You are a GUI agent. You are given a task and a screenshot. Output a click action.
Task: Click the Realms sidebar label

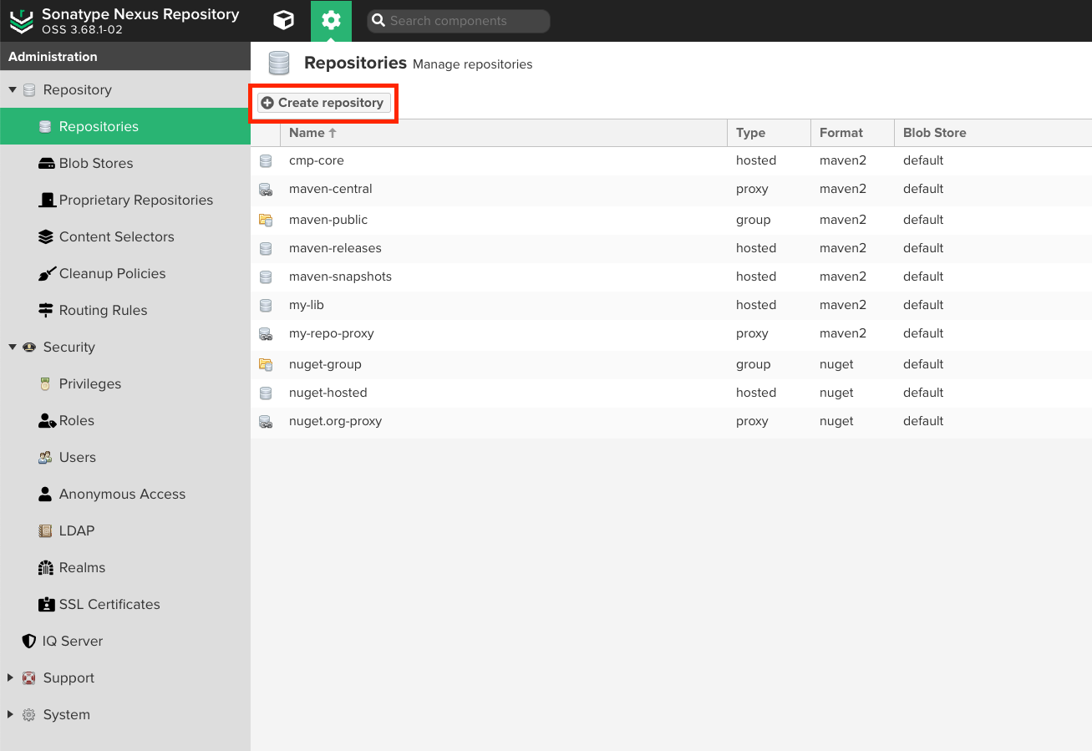point(83,568)
